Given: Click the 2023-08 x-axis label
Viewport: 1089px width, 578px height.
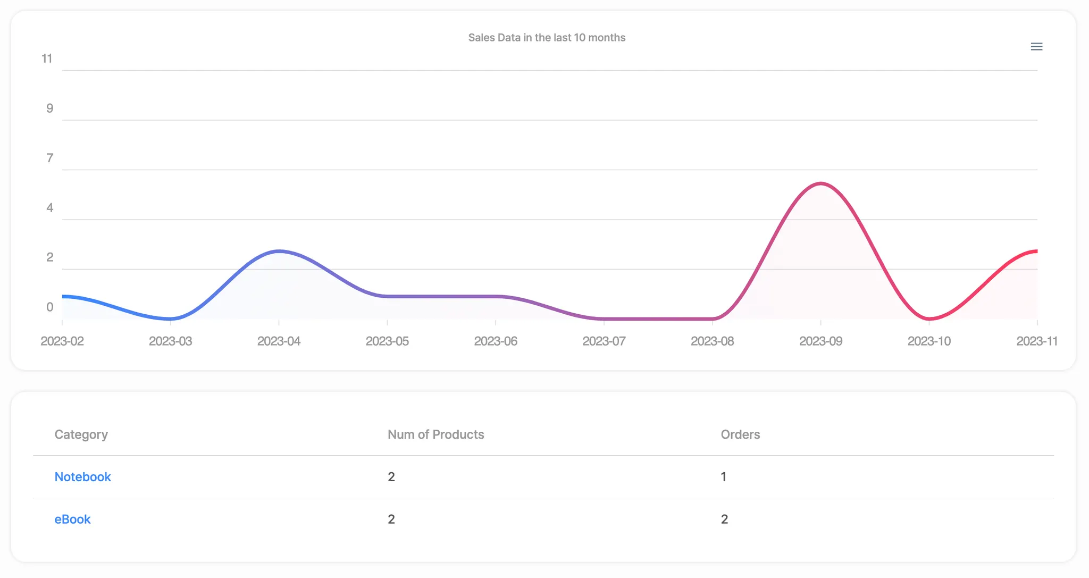Looking at the screenshot, I should (x=712, y=341).
